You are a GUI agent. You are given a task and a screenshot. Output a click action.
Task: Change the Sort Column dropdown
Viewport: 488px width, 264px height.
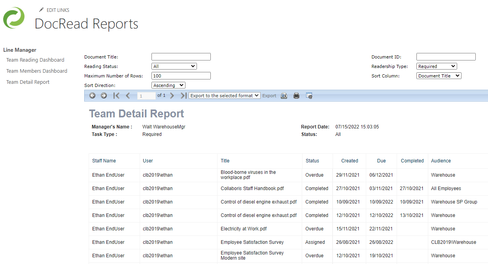[x=439, y=75]
